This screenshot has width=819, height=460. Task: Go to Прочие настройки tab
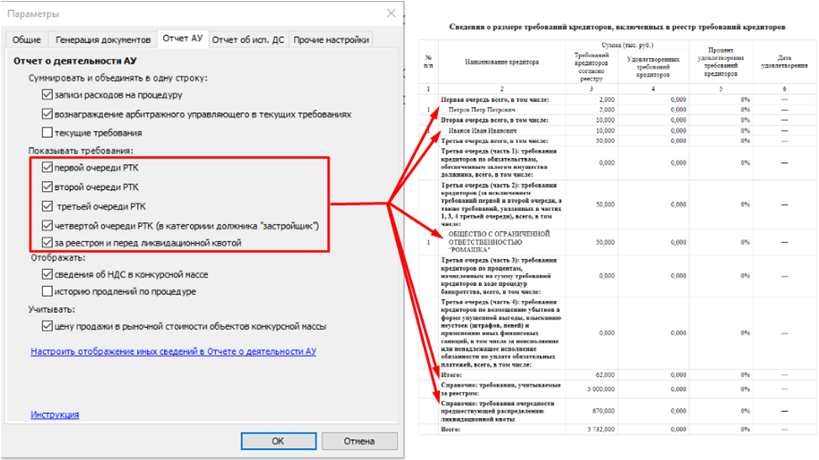point(330,40)
